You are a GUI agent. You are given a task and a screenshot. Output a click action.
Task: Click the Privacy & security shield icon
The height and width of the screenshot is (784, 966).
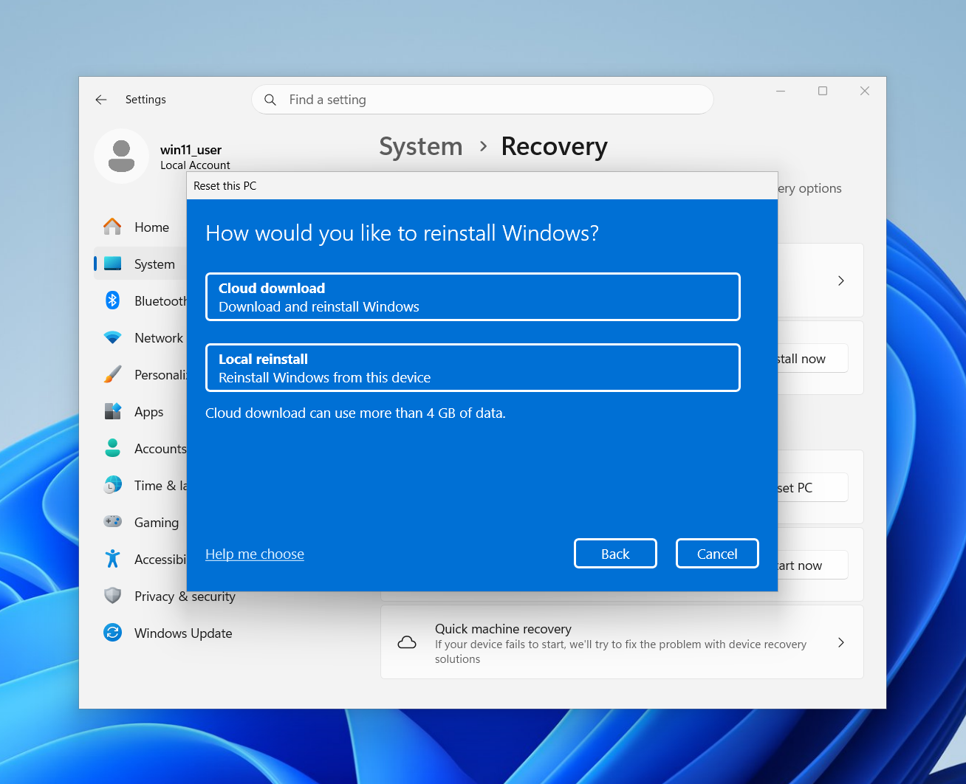(x=112, y=596)
